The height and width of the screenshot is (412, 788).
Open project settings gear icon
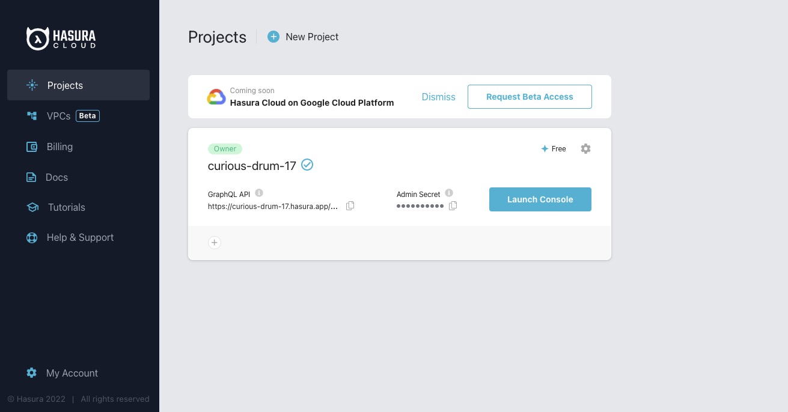585,148
